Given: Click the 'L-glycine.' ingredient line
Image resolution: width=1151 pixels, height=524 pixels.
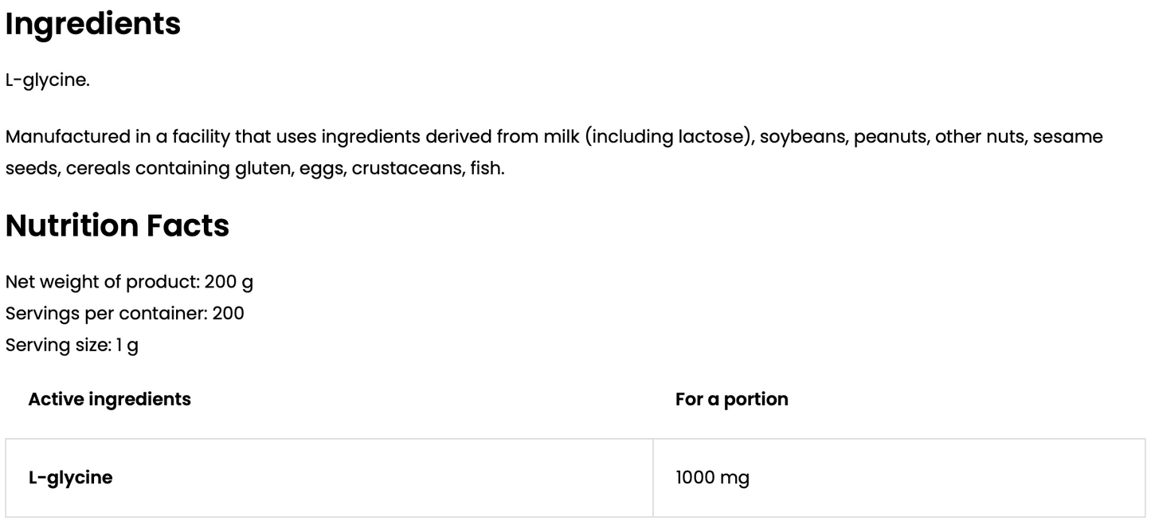Looking at the screenshot, I should click(48, 80).
